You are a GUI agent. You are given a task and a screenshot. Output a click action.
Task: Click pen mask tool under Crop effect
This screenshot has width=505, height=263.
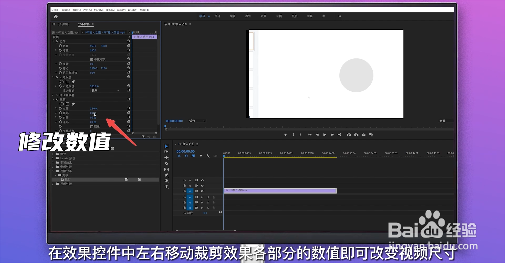[x=73, y=104]
